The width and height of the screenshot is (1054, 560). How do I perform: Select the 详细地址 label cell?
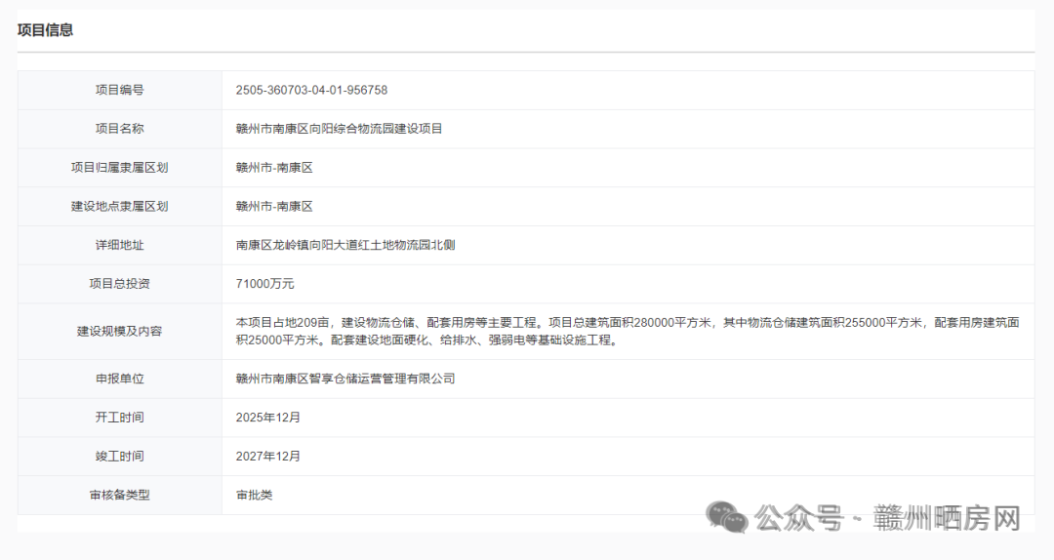point(120,246)
